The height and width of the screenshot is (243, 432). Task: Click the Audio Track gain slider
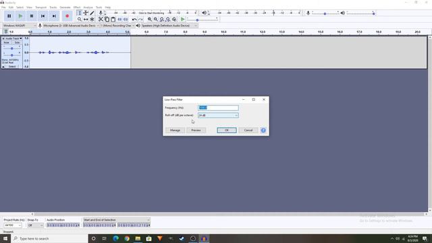click(12, 48)
